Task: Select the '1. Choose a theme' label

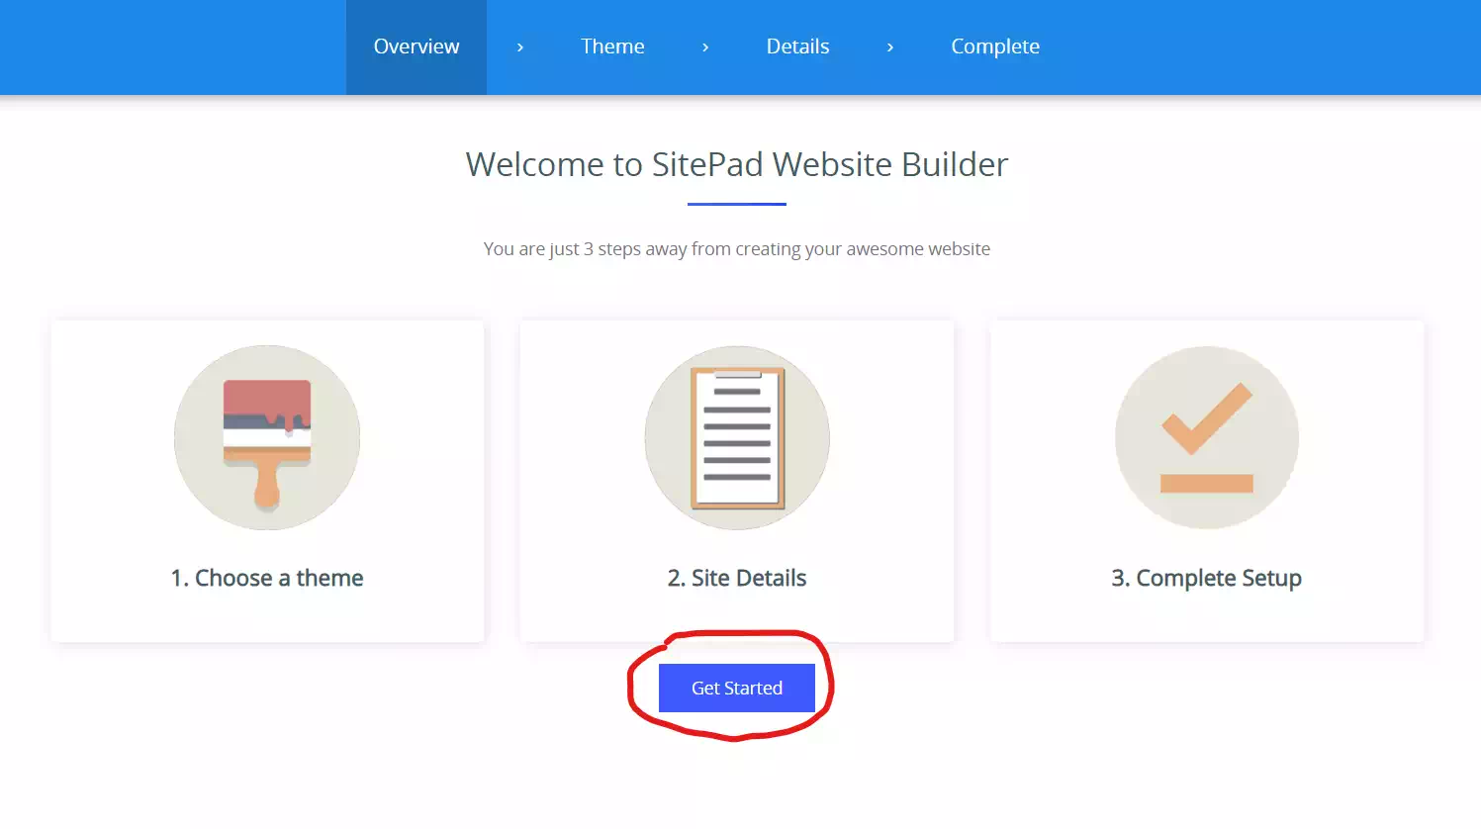Action: 267,578
